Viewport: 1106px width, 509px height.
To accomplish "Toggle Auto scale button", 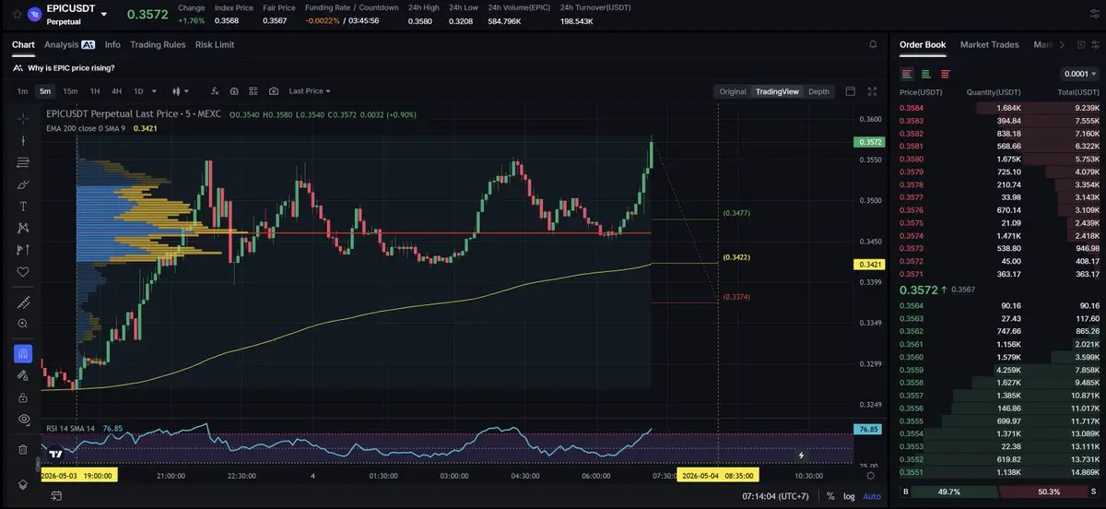I will tap(871, 496).
